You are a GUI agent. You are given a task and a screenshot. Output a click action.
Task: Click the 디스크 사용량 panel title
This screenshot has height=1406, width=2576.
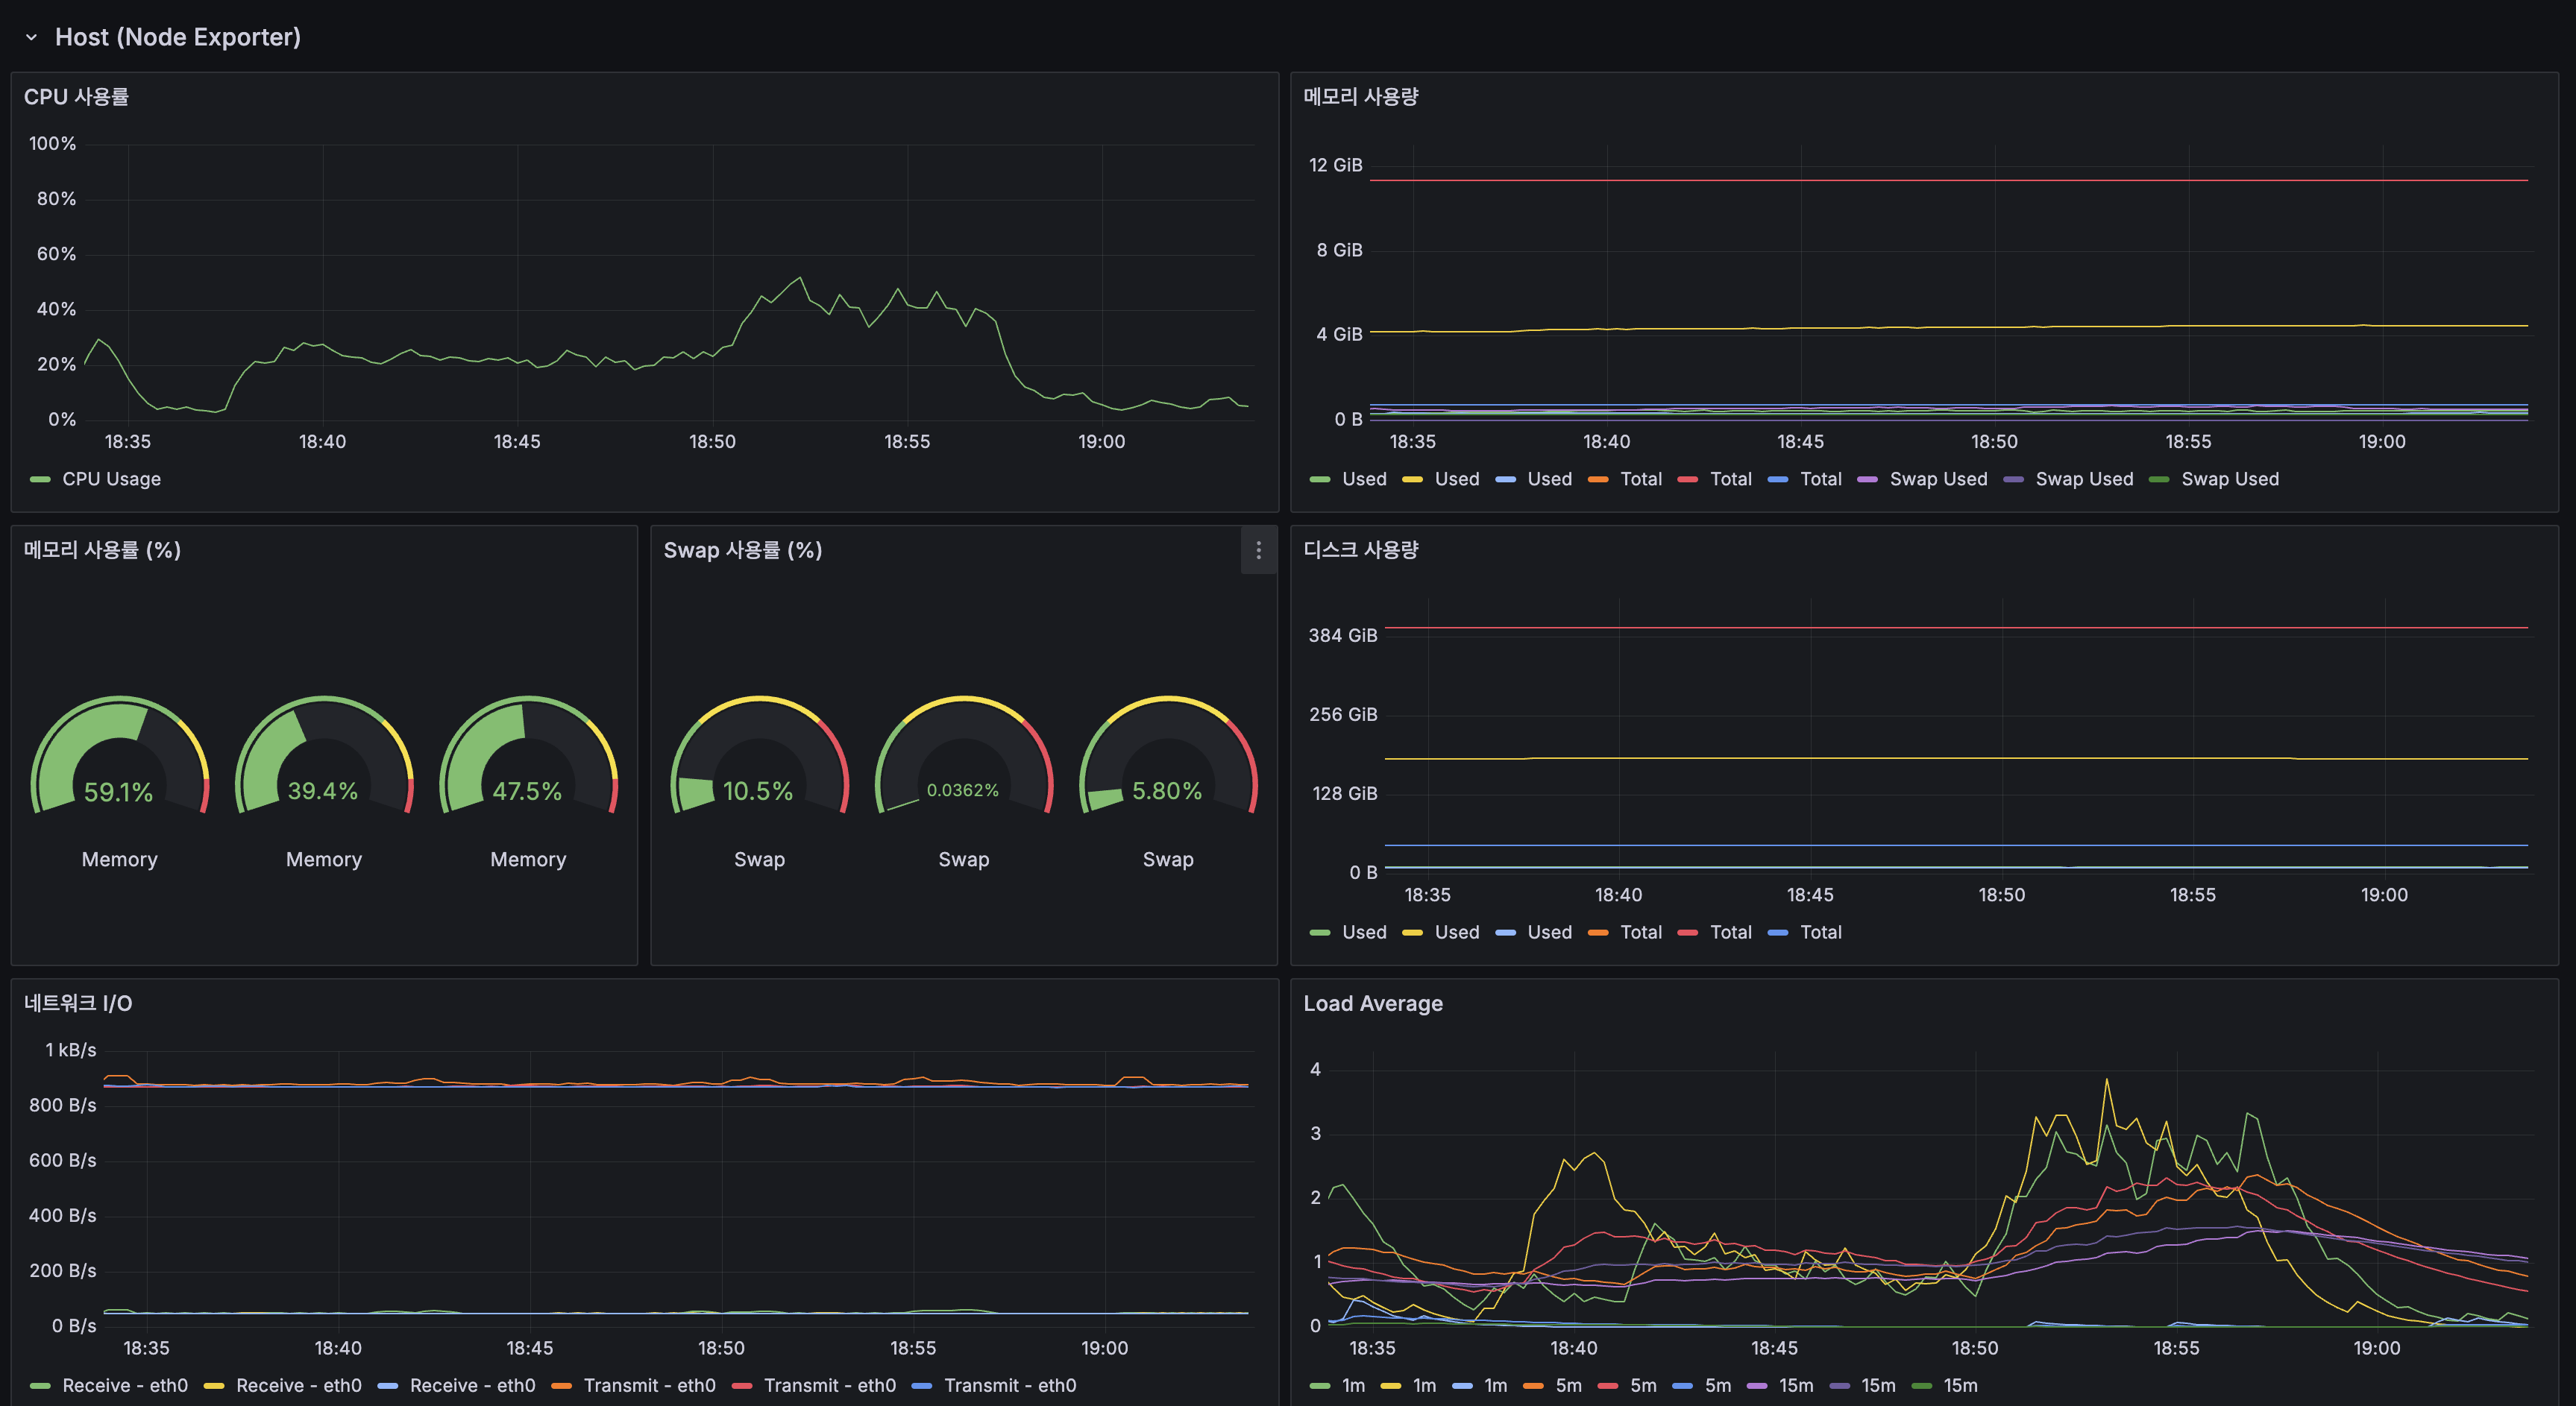(1360, 549)
